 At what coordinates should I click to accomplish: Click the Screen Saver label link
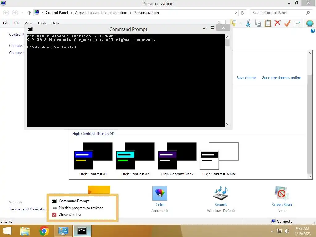point(282,205)
